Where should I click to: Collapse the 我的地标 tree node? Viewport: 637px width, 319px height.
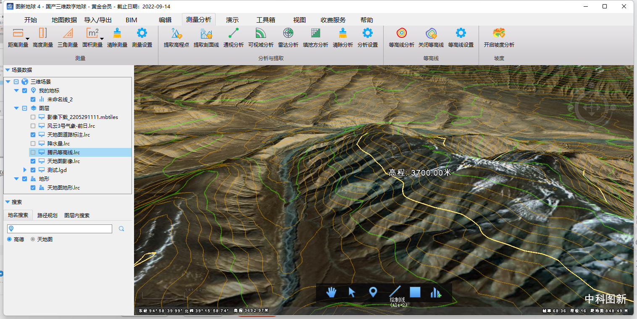pos(16,90)
